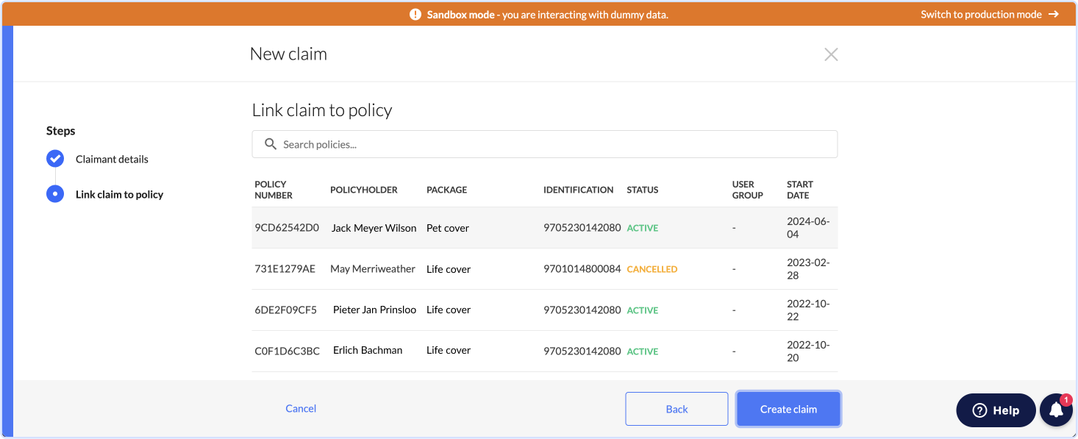The width and height of the screenshot is (1078, 439).
Task: Click the sandbox mode warning icon
Action: click(x=415, y=14)
